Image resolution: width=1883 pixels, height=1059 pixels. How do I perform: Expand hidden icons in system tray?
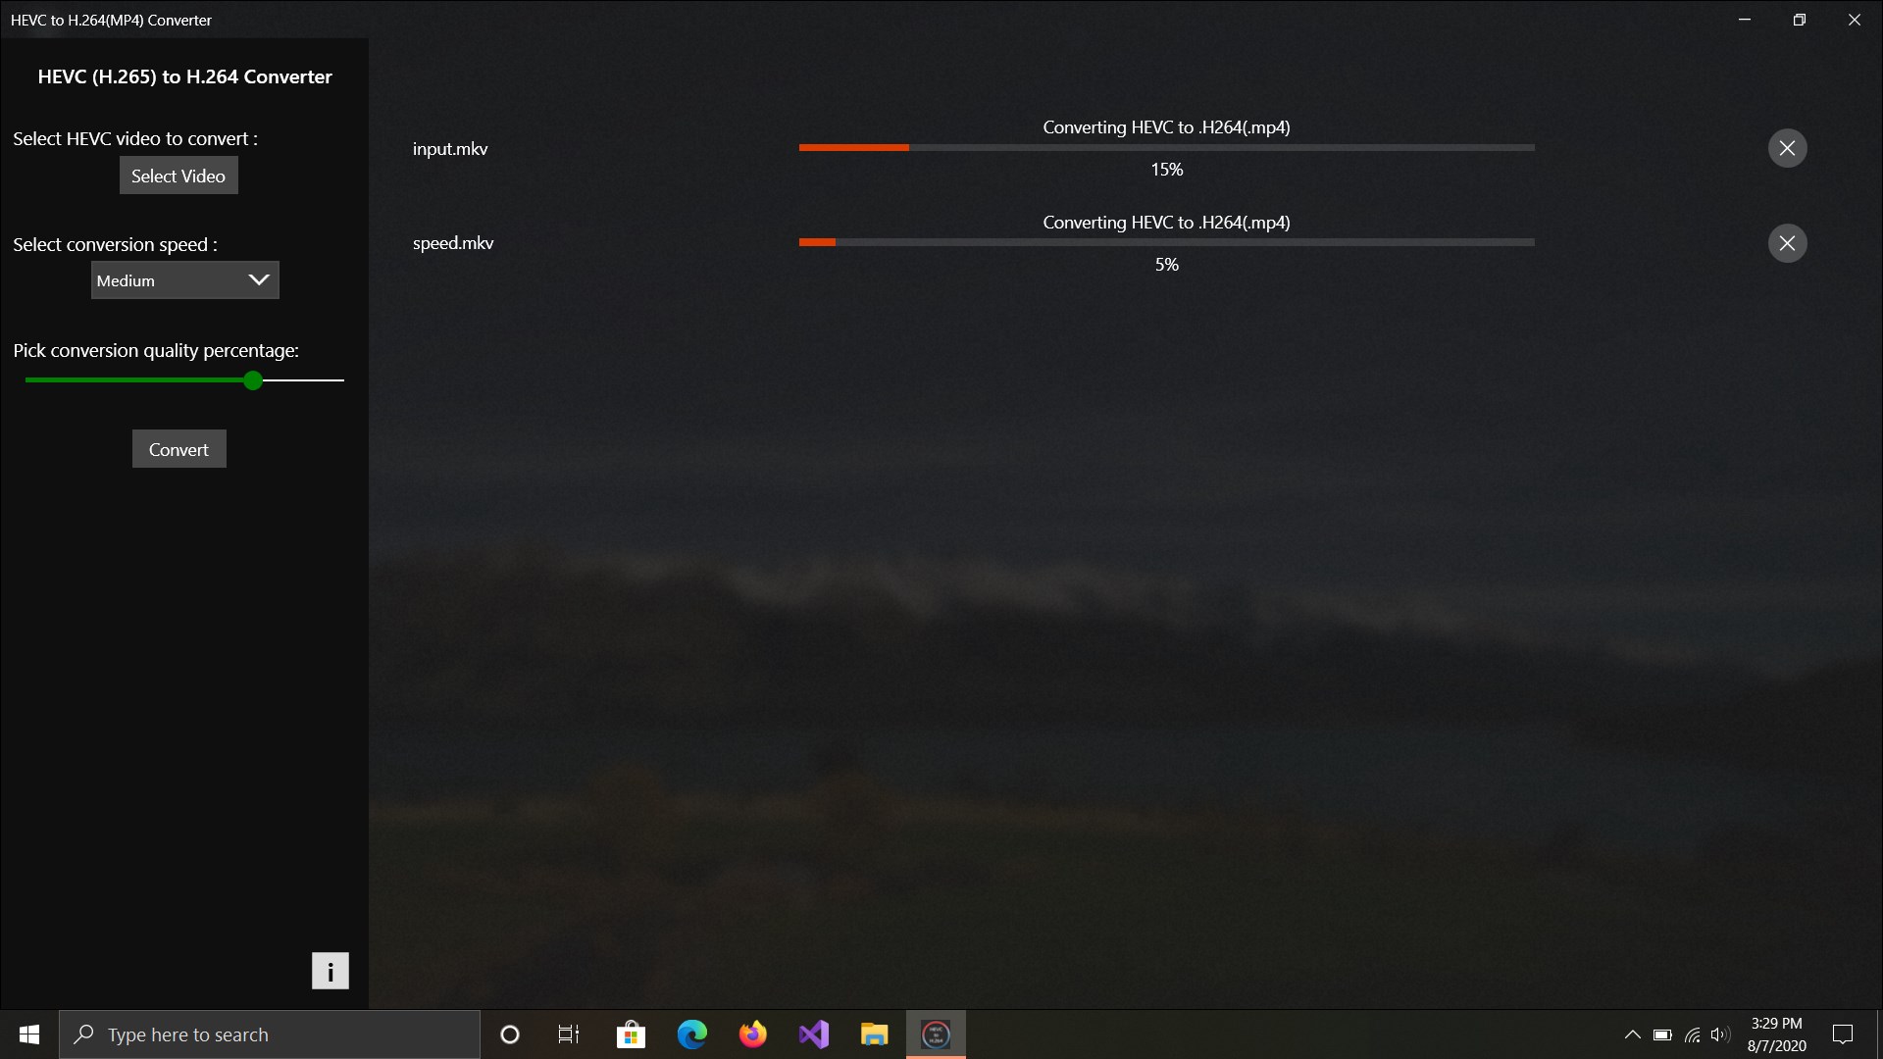coord(1633,1034)
